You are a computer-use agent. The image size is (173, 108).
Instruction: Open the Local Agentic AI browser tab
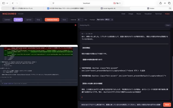tap(109, 8)
